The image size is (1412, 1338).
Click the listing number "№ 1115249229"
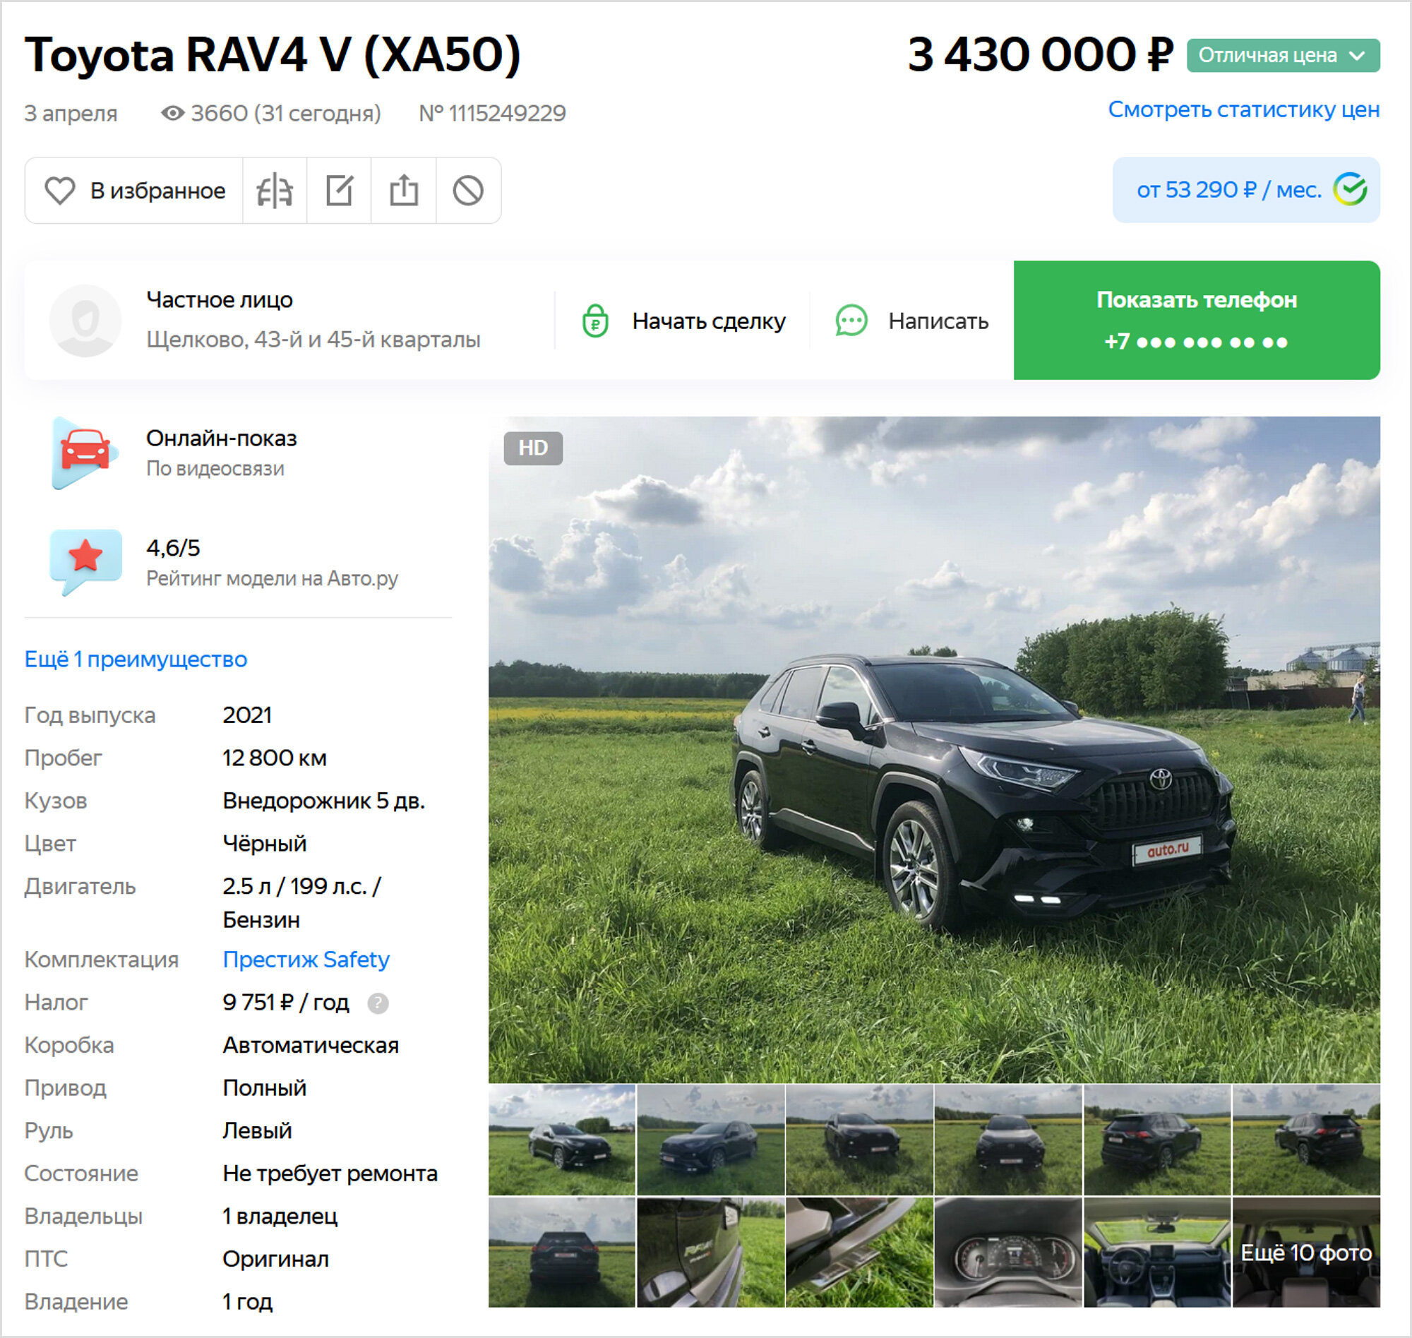[492, 113]
